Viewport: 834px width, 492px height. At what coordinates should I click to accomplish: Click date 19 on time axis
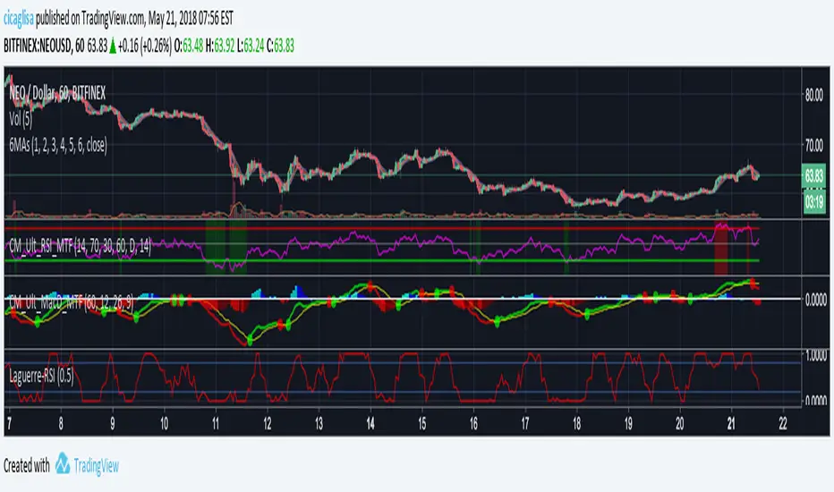point(628,424)
